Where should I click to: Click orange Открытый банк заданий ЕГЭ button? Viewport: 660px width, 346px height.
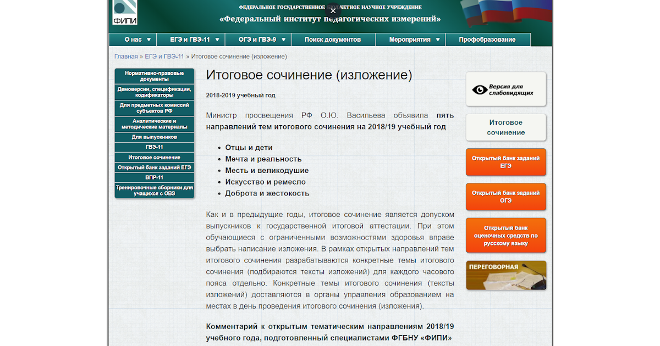506,162
